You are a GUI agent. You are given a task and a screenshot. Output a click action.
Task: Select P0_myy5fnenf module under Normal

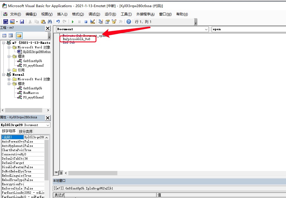(x=33, y=98)
